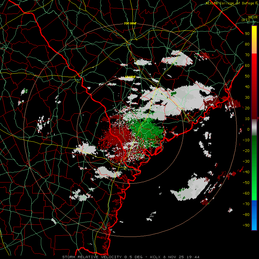Click the 50 value on velocity scale
This screenshot has width=259, height=259.
coord(247,76)
